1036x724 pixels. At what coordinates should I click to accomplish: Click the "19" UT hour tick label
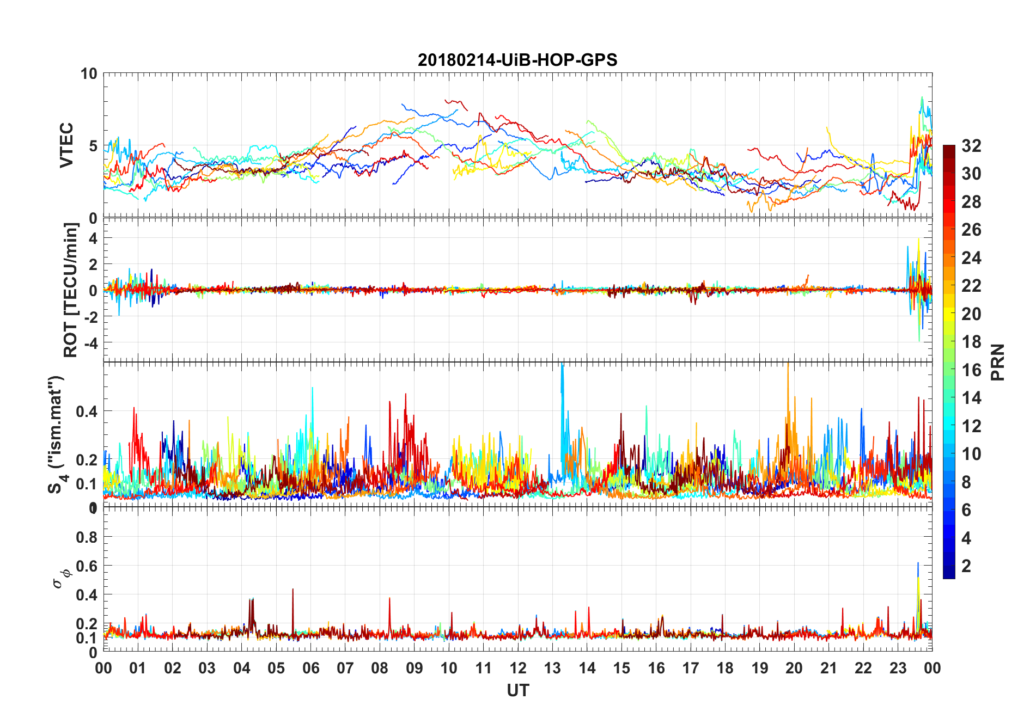[760, 668]
